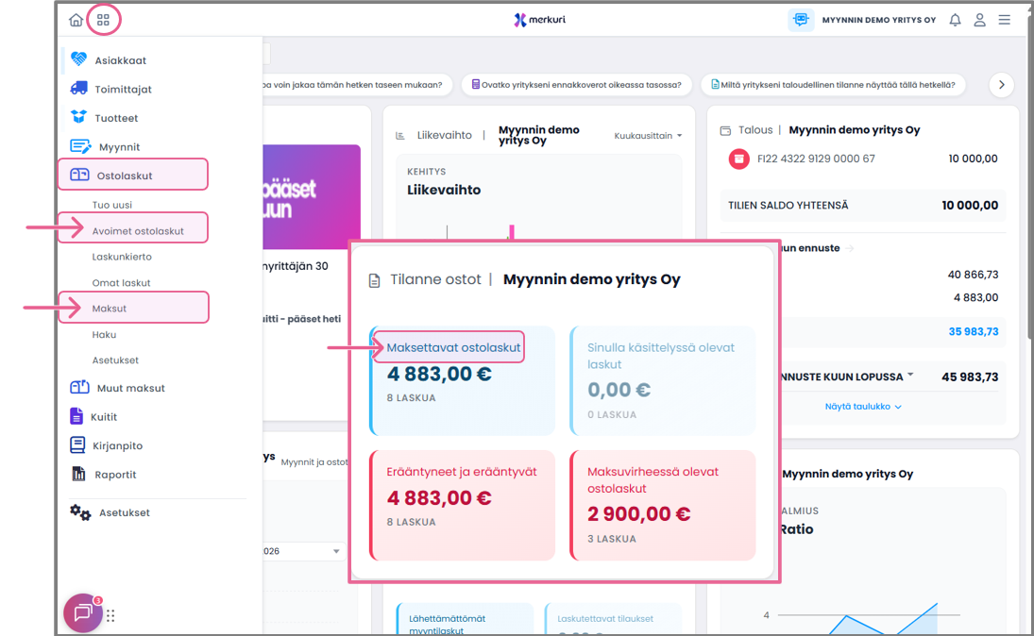
Task: Open Maksut under Ostolaskut
Action: 110,309
